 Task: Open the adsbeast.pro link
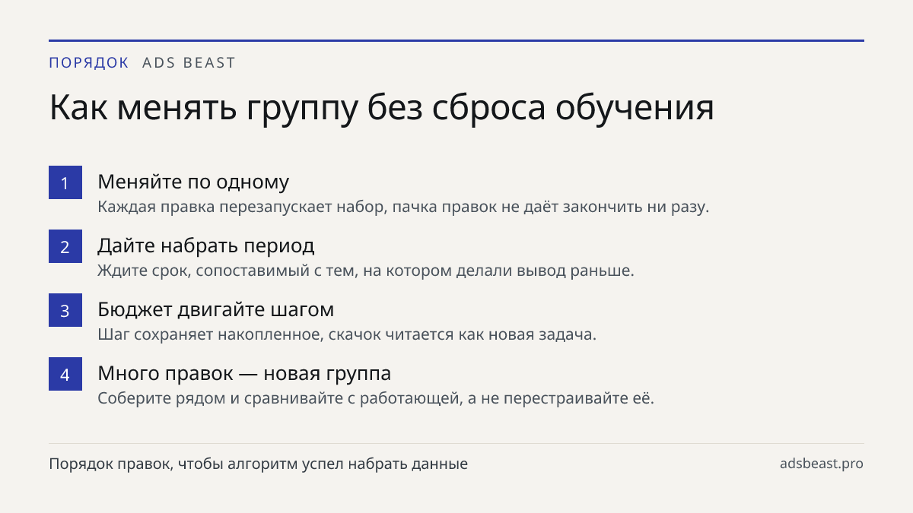tap(822, 464)
